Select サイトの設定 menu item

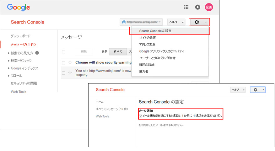coord(170,38)
